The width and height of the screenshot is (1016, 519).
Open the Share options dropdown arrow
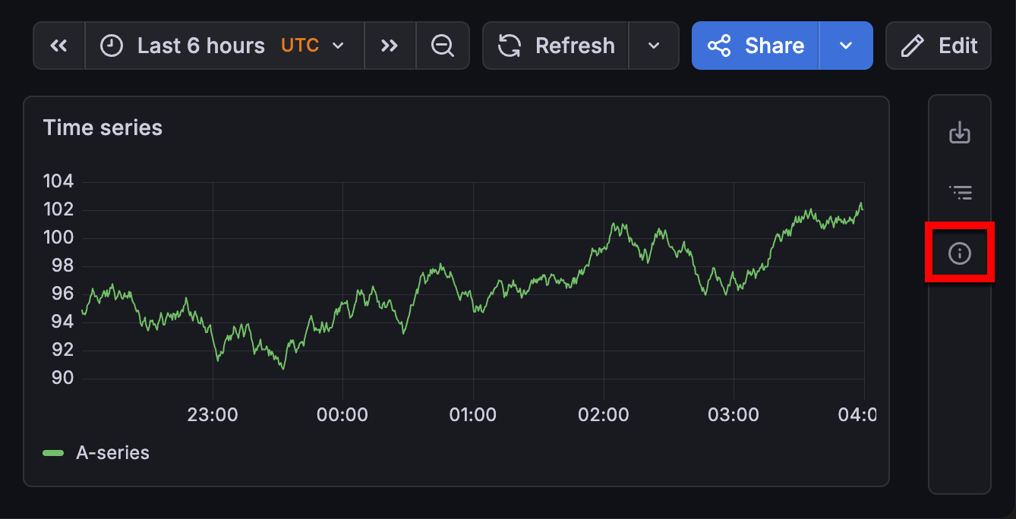(846, 46)
